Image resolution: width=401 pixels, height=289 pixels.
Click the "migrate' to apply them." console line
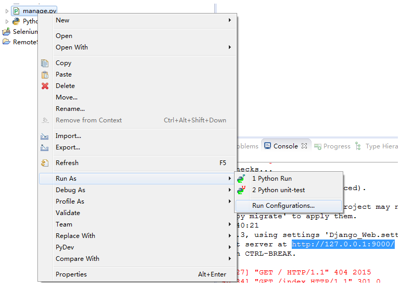296,216
